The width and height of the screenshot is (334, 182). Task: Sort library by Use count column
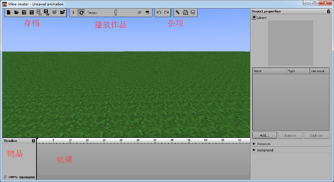point(320,71)
